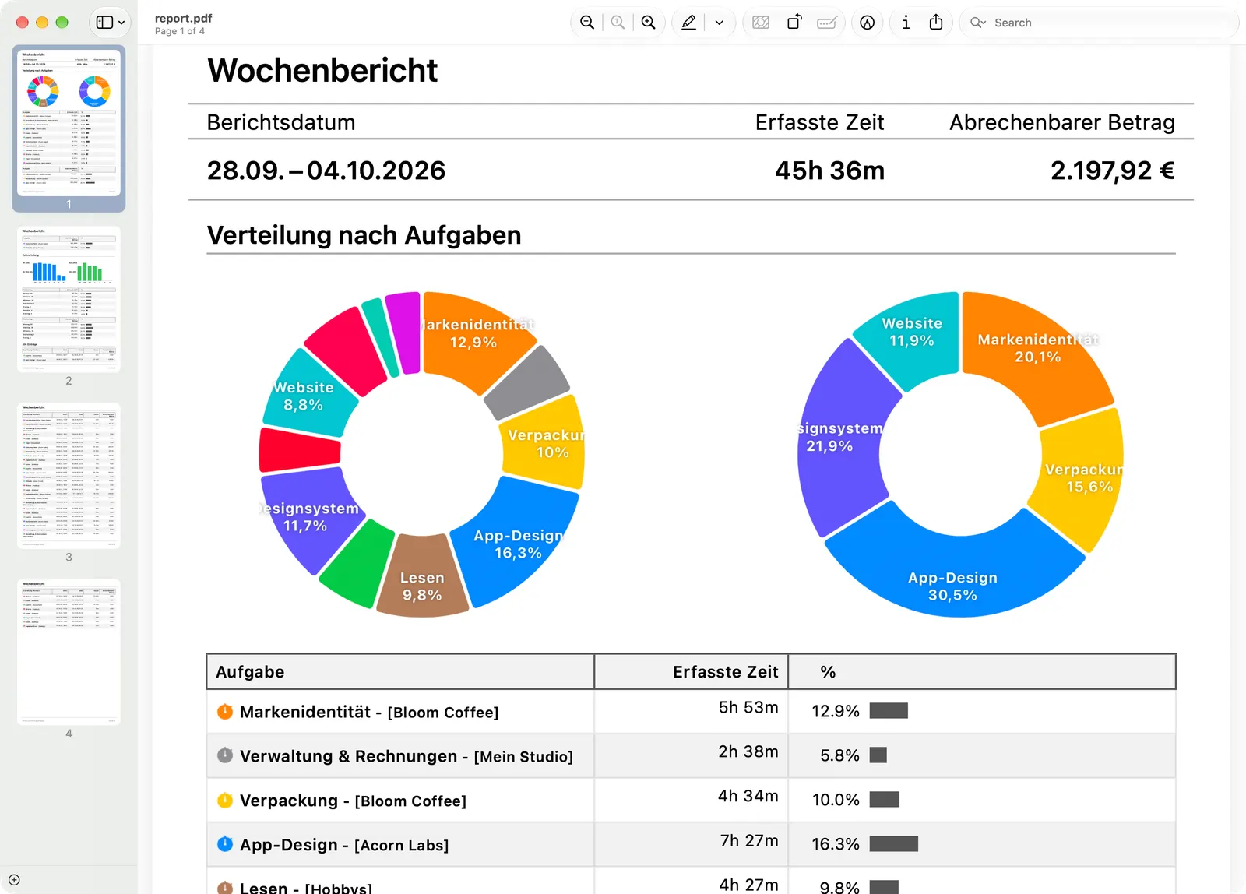Click the billable amount "2.197,92 €"
Viewport: 1246px width, 894px height.
[x=1113, y=171]
